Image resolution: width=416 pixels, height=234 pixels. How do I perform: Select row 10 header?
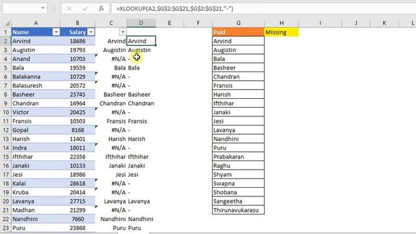[6, 112]
